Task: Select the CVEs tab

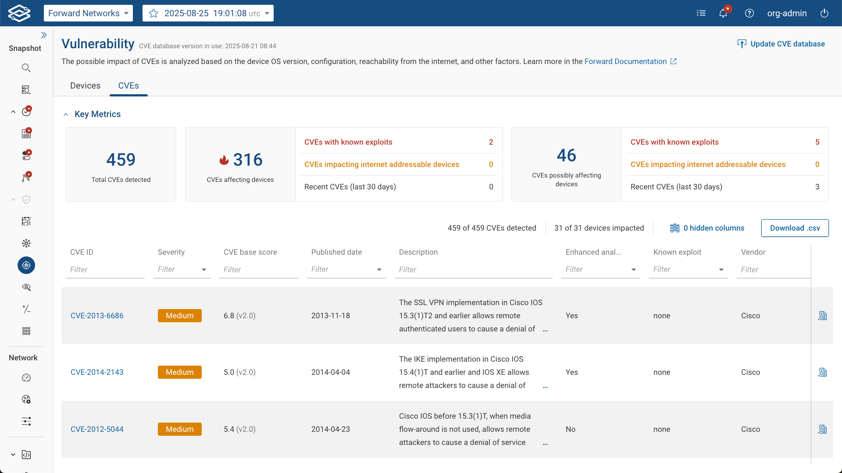Action: coord(128,85)
